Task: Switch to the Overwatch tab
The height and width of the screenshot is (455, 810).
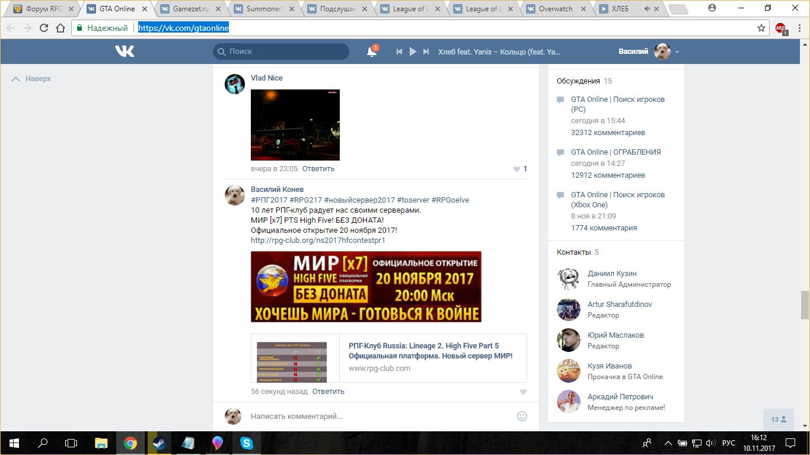Action: tap(557, 9)
